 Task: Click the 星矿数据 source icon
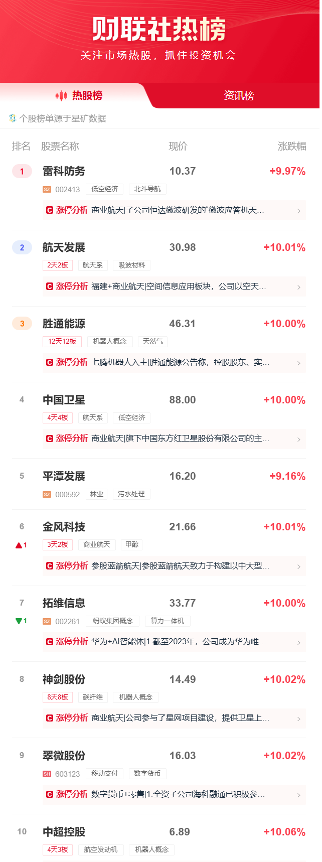coord(13,118)
